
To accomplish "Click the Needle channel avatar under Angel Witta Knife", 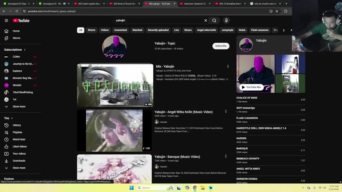I will click(x=157, y=122).
